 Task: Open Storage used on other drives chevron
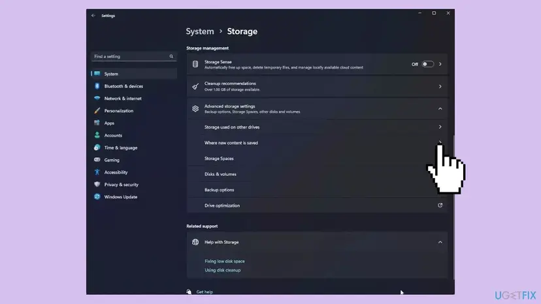point(440,127)
